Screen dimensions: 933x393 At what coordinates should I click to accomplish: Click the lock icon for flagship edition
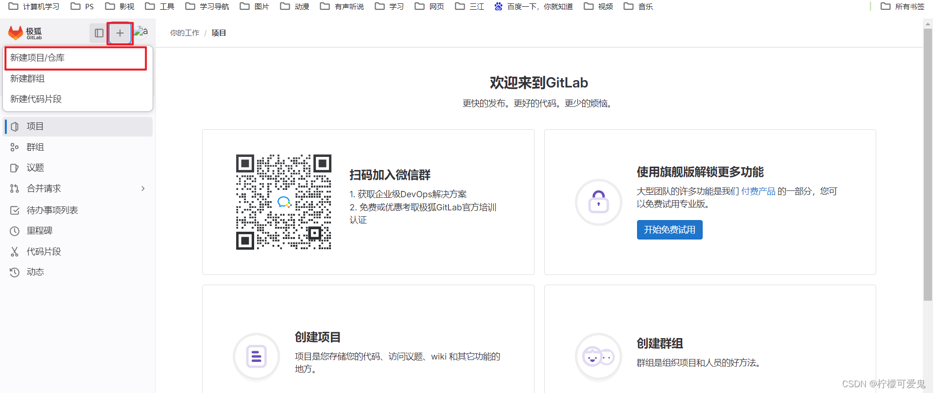pyautogui.click(x=599, y=202)
